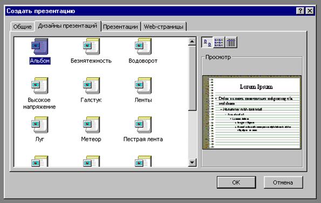This screenshot has width=321, height=203.
Task: Click the scrollbar up arrow
Action: point(192,42)
